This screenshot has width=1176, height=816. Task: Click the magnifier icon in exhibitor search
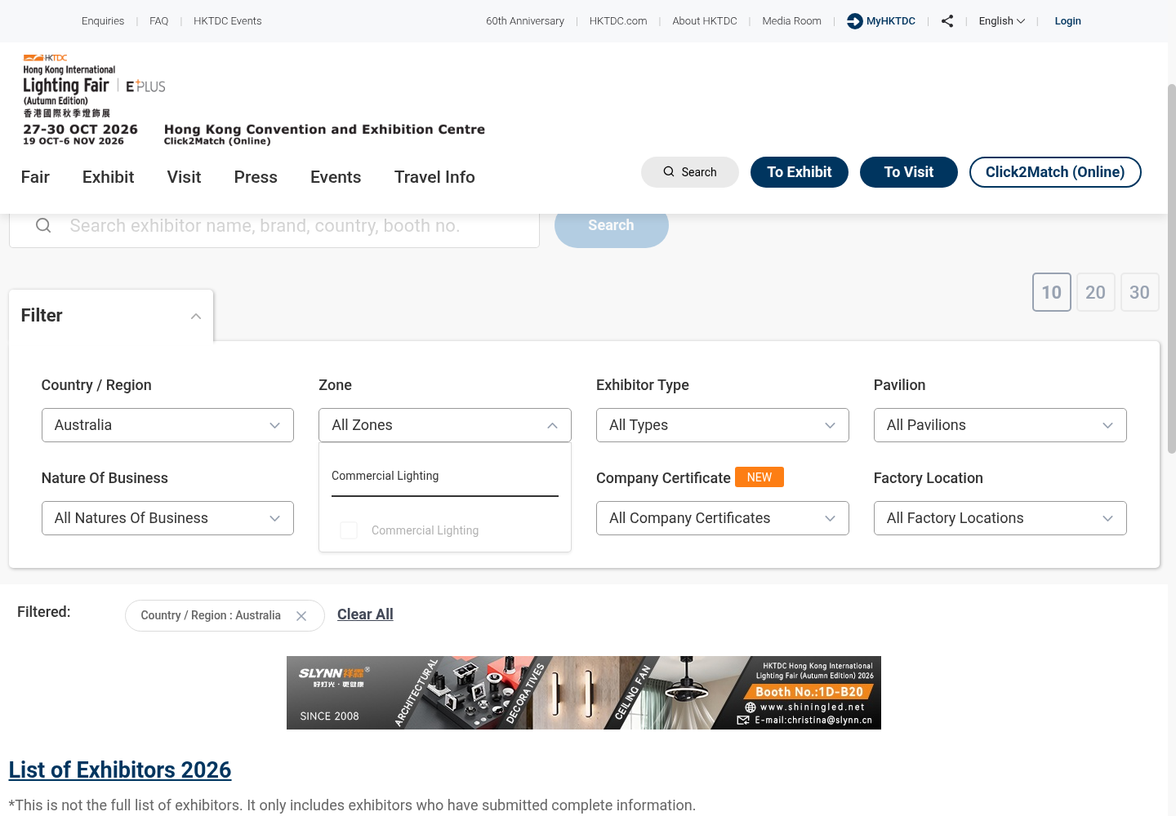(43, 225)
